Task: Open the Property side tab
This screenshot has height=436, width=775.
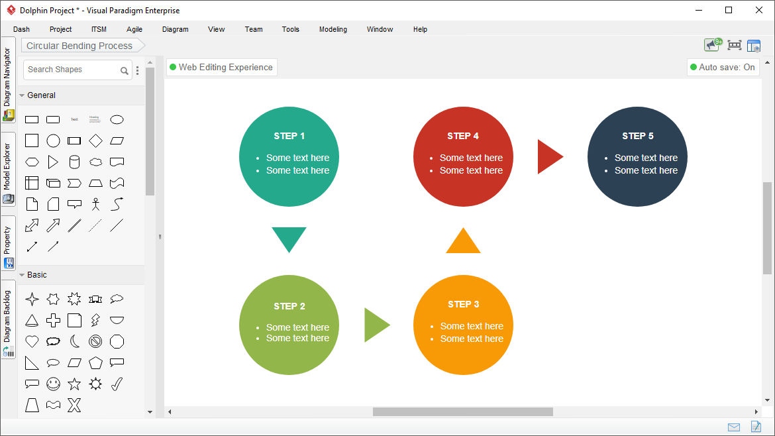Action: point(7,243)
